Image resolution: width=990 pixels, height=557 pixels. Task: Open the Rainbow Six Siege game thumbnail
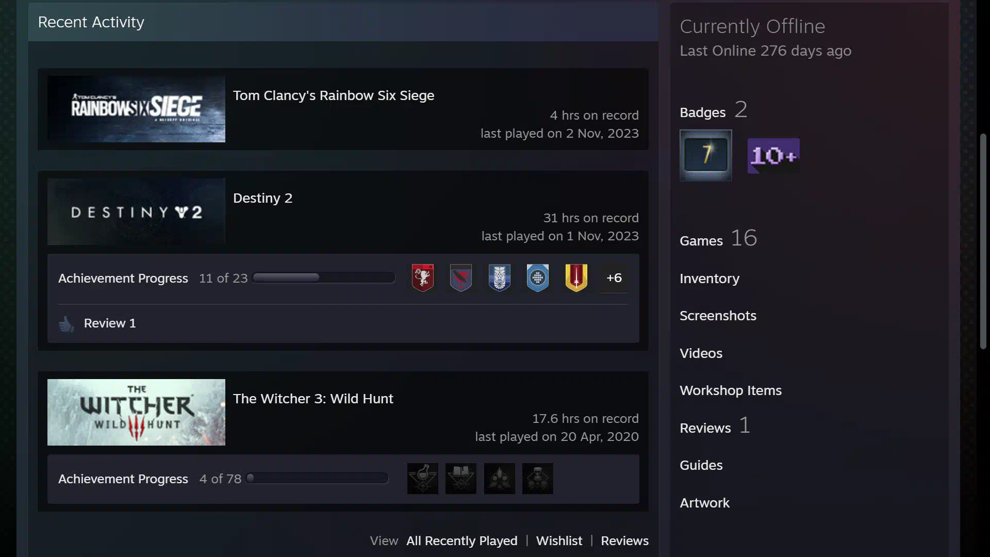click(x=136, y=109)
